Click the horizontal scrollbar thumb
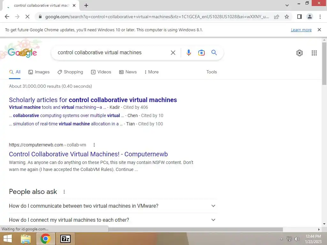The width and height of the screenshot is (327, 245). click(195, 229)
